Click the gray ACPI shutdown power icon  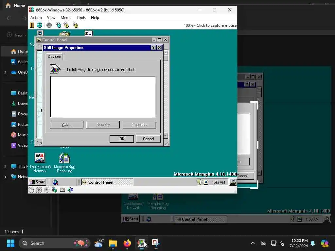(x=49, y=25)
